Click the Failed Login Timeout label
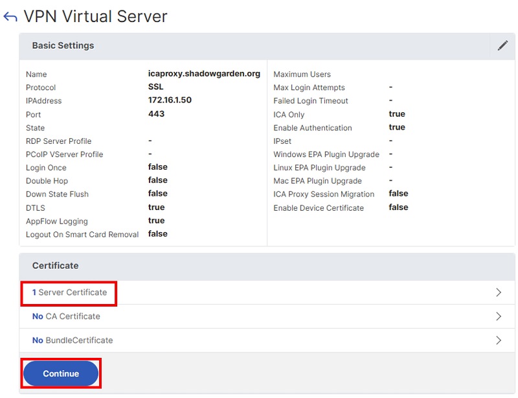Viewport: 518px width, 398px height. coord(311,100)
